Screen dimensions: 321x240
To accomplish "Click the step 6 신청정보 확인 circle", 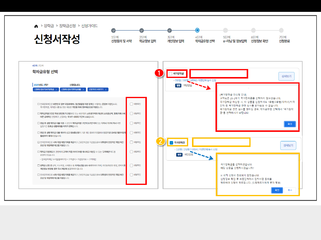I will click(253, 30).
